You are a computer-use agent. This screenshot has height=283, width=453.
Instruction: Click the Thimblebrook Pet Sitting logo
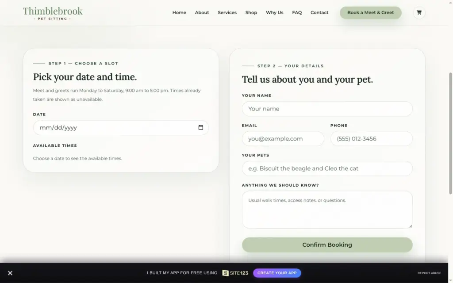(53, 13)
